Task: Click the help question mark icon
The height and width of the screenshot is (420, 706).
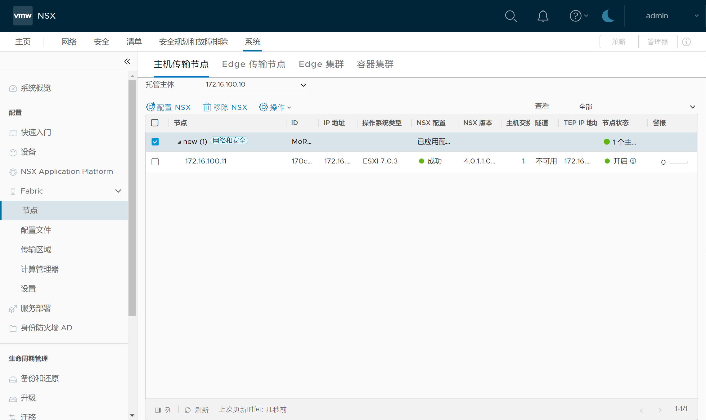Action: 575,16
